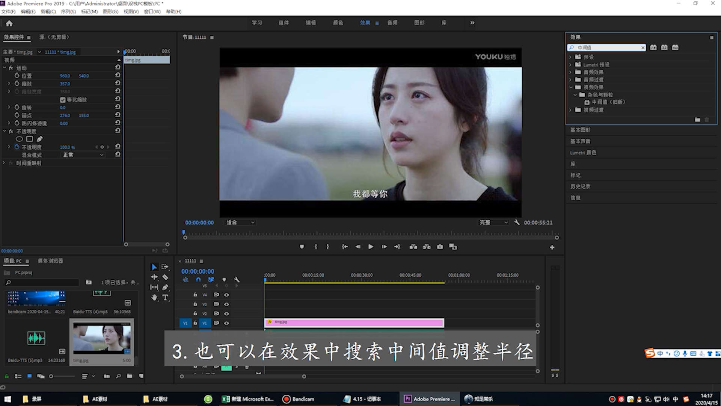Screen dimensions: 721x406
Task: Open the 文件(F) menu
Action: click(x=8, y=12)
